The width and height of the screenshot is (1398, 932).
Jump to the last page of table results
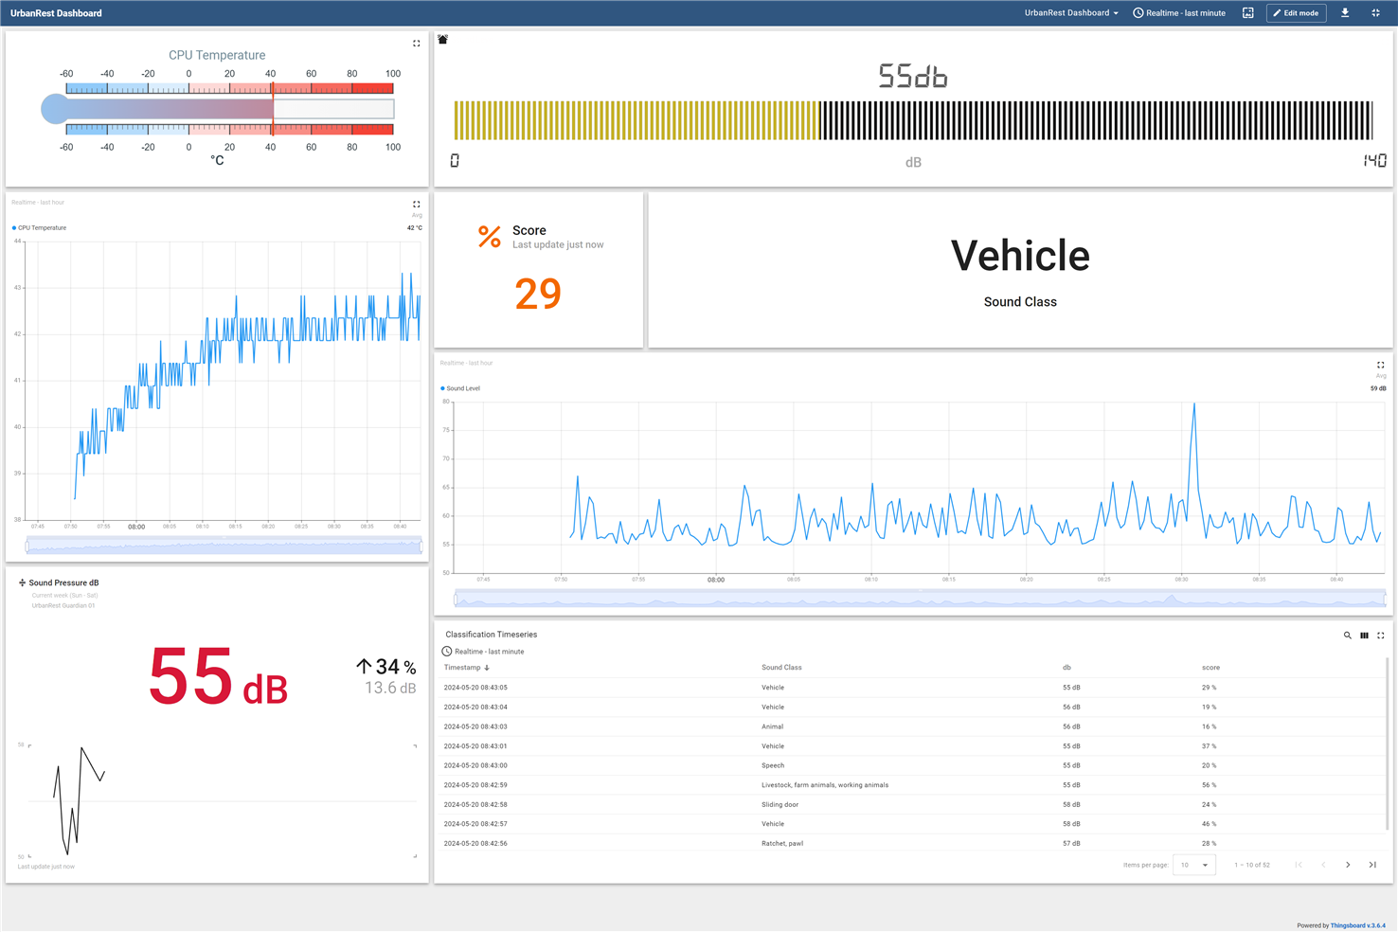(x=1372, y=865)
